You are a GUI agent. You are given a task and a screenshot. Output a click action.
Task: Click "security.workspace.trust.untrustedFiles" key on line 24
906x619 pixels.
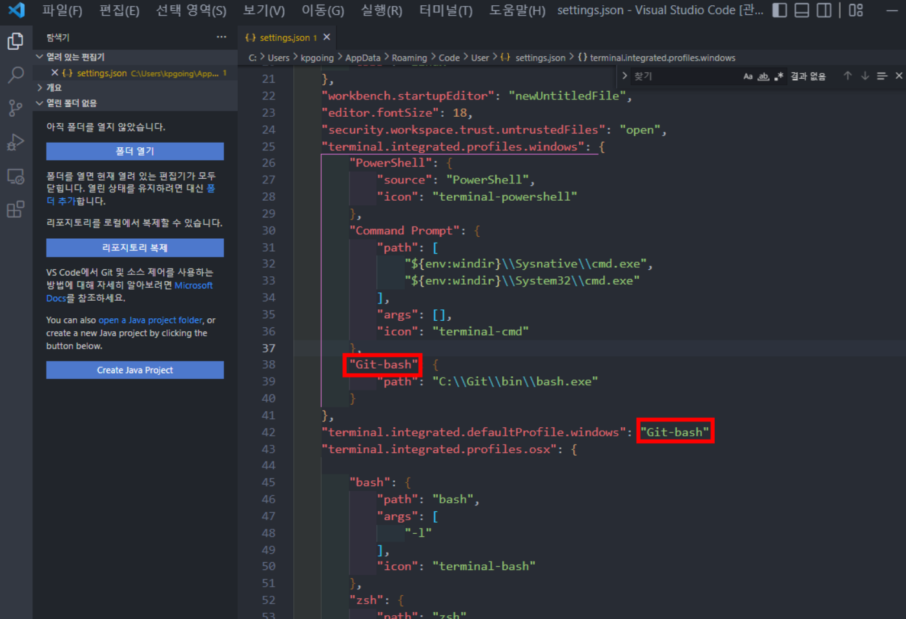pos(464,129)
